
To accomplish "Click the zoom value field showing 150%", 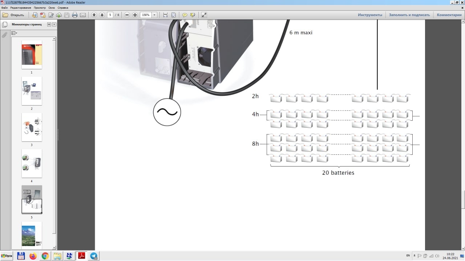I will (146, 15).
